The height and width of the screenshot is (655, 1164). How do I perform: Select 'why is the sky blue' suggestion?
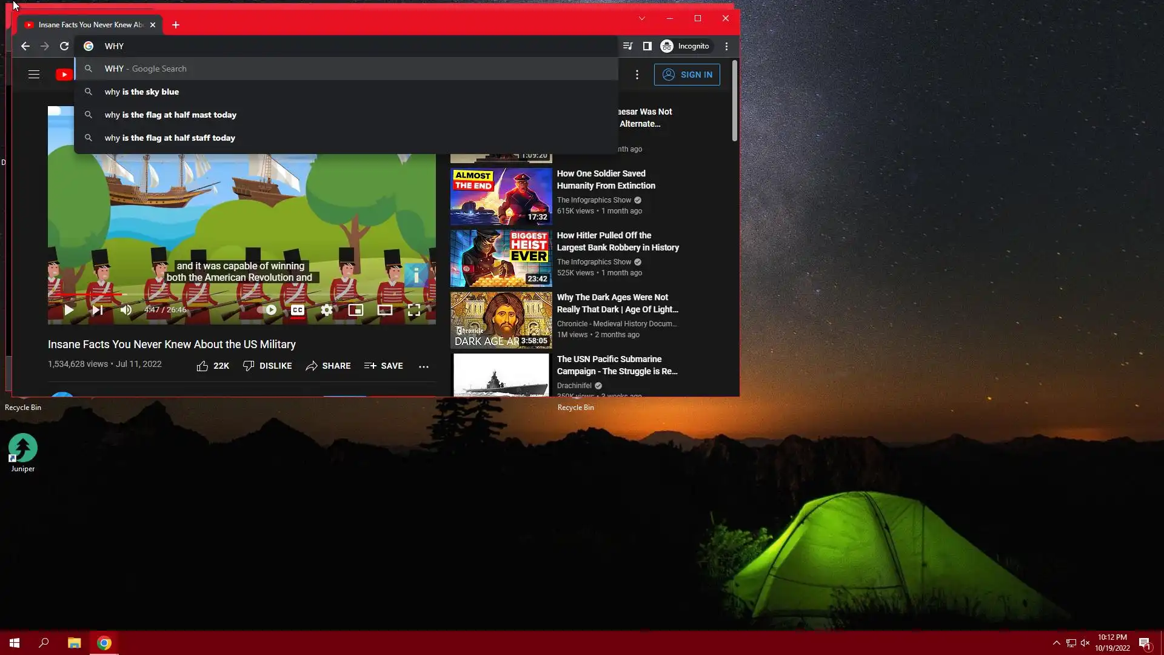coord(142,92)
